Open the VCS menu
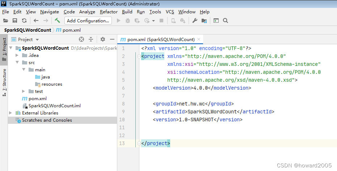337x171 pixels. tap(170, 12)
